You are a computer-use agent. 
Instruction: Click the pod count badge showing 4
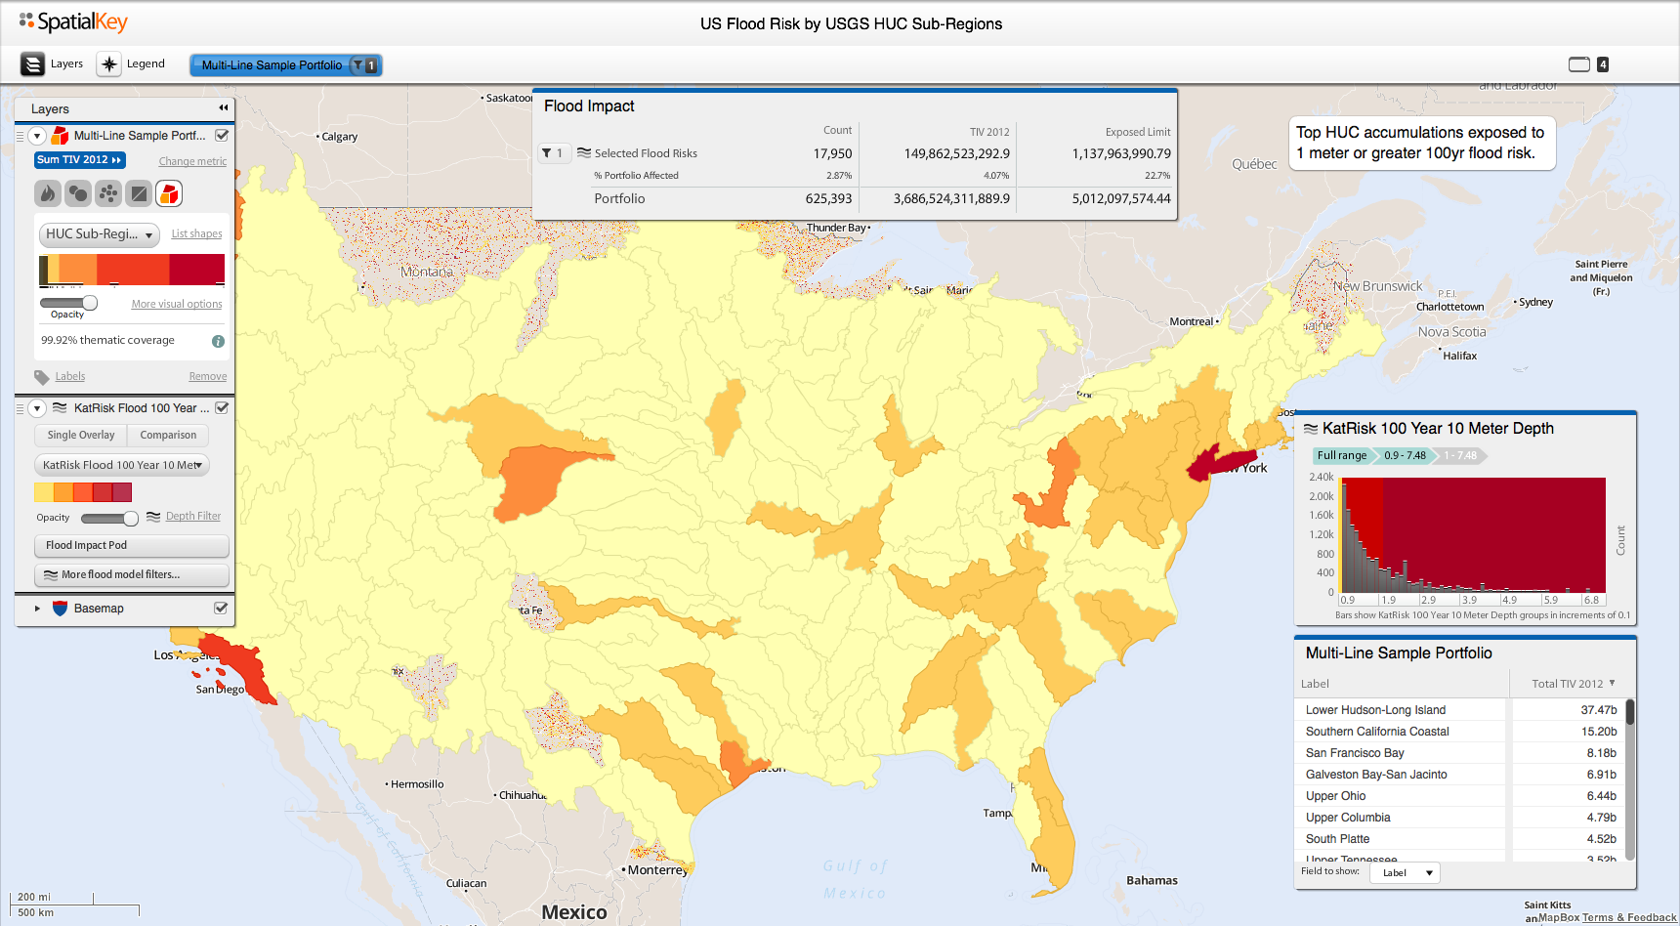1603,64
